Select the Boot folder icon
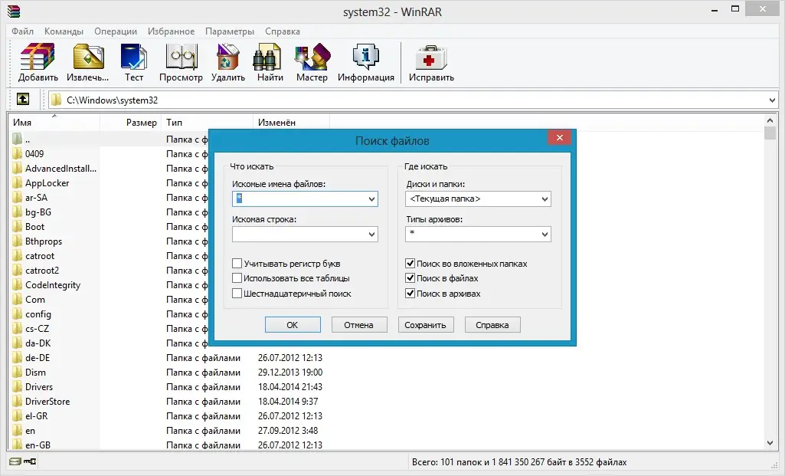 18,226
